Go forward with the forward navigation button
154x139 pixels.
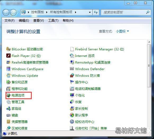13,12
